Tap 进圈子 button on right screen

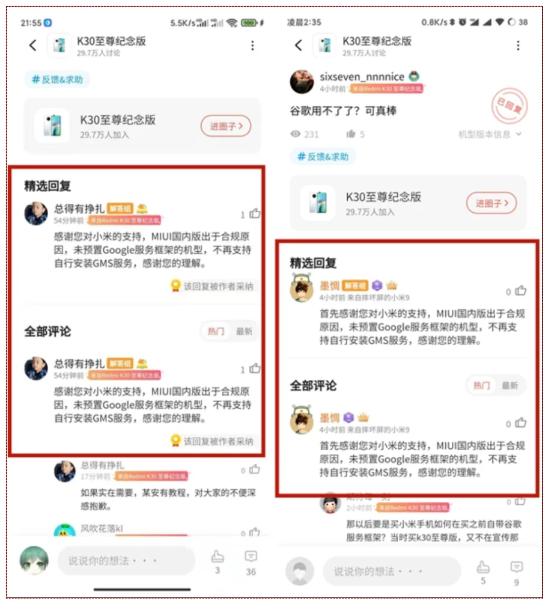click(492, 203)
